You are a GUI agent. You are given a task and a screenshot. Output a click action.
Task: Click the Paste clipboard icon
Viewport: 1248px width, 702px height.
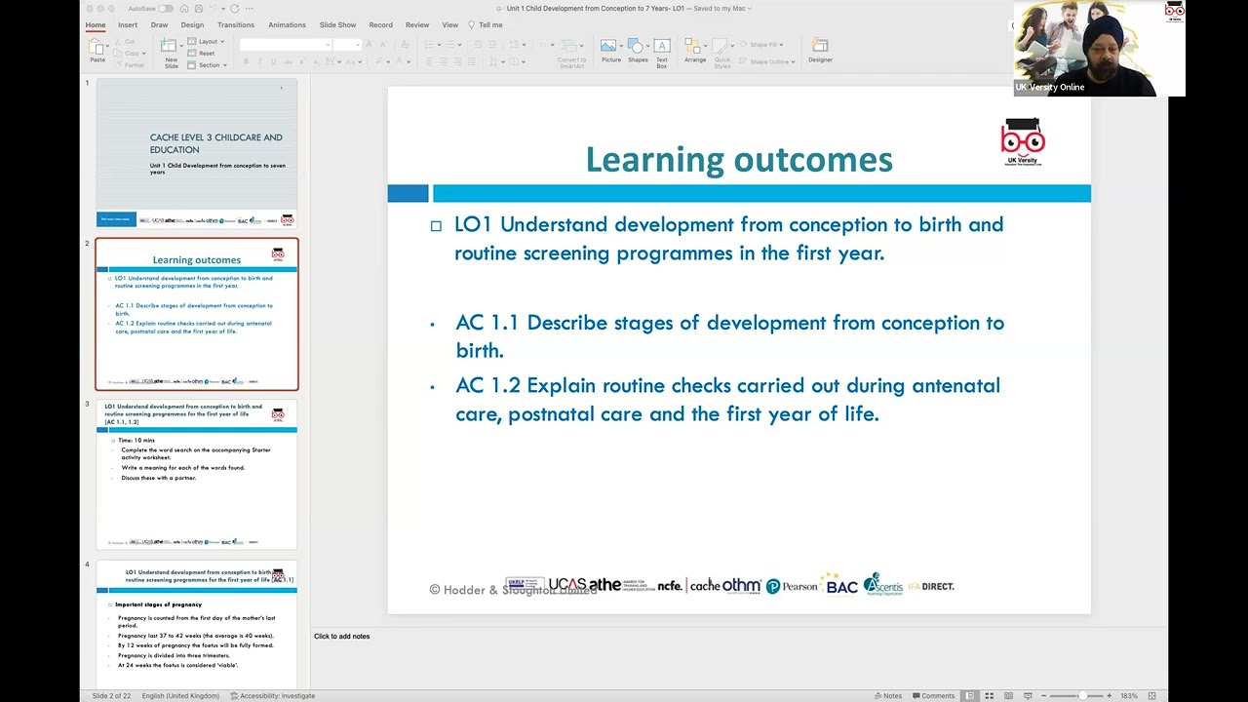tap(97, 46)
